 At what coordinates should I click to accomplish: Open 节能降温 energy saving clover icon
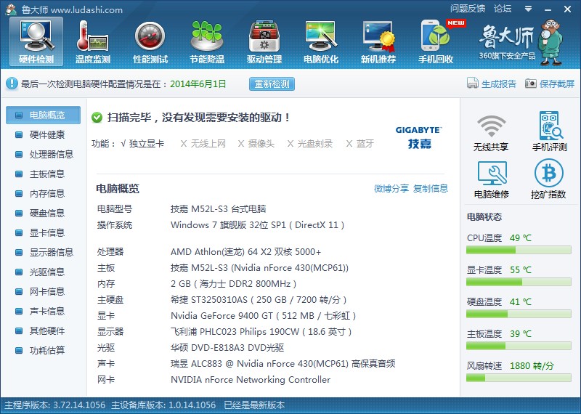click(x=207, y=40)
